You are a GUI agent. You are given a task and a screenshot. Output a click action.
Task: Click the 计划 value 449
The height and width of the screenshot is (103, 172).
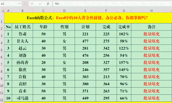click(85, 98)
